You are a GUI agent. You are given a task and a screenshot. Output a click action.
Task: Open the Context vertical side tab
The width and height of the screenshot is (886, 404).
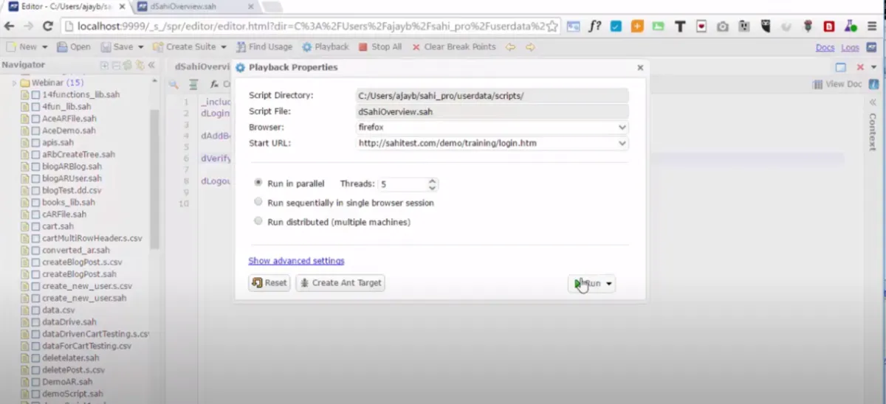[872, 132]
